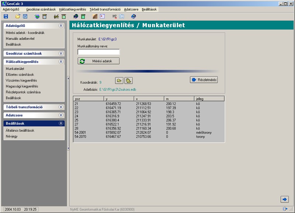
Task: Click the blue floppy disk save icon
Action: click(x=6, y=17)
